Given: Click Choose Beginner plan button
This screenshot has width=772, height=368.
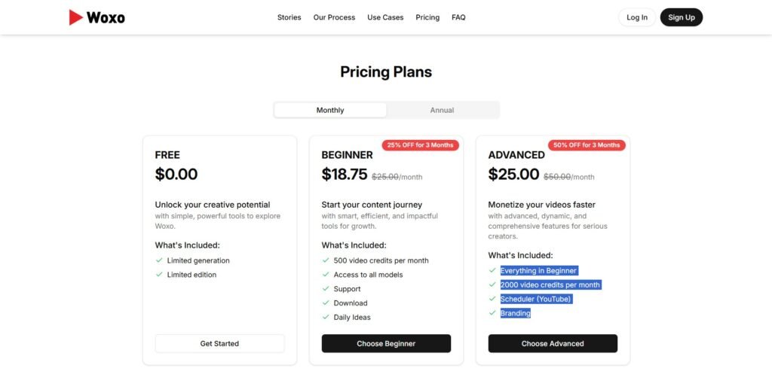Looking at the screenshot, I should (386, 344).
